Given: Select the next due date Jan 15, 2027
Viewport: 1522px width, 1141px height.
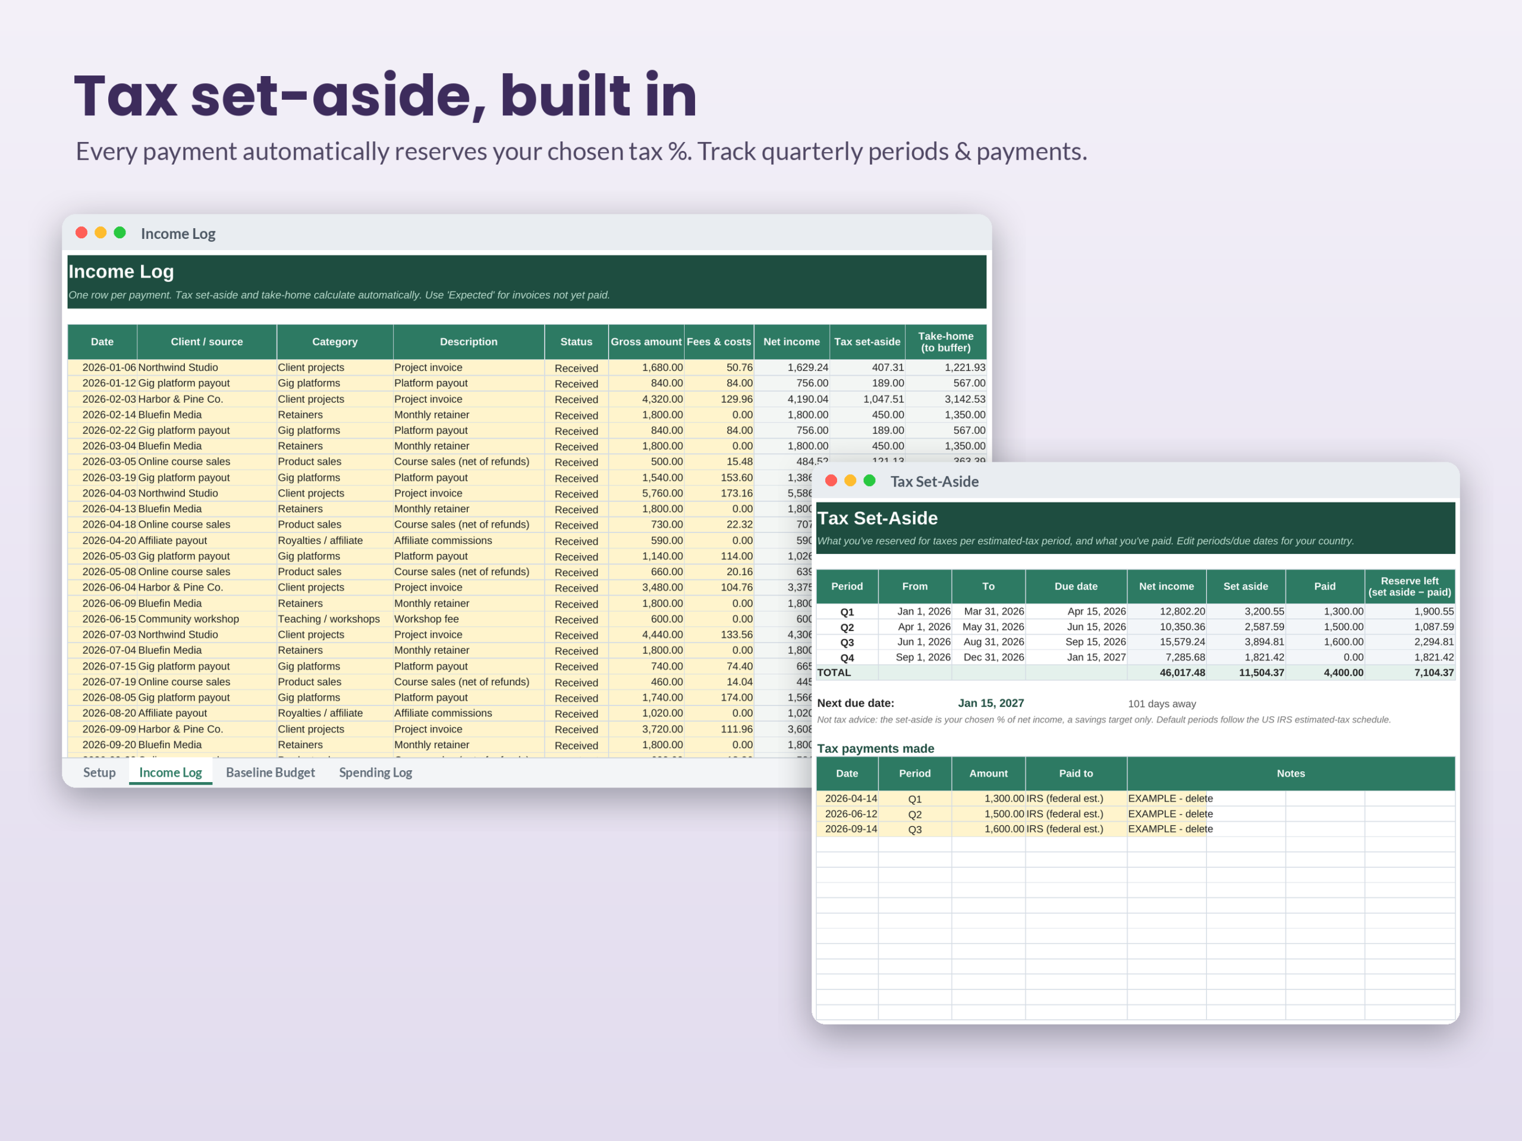Looking at the screenshot, I should click(x=991, y=703).
